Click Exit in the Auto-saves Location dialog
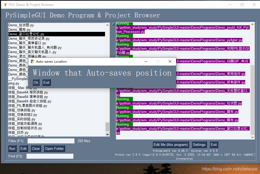This screenshot has height=174, width=260. 46,82
